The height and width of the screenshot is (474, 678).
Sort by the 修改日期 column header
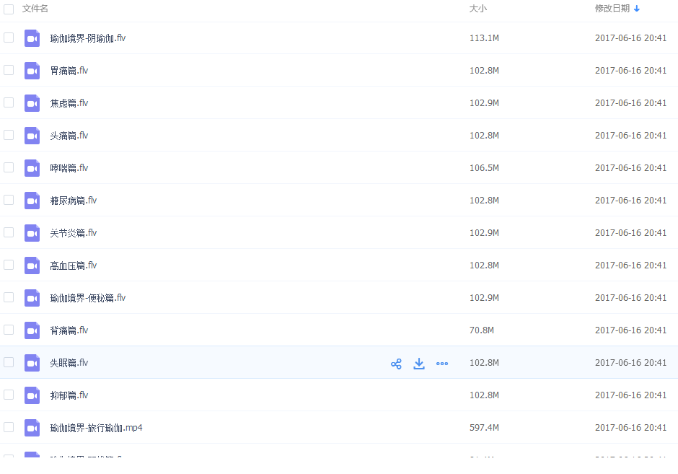point(612,9)
